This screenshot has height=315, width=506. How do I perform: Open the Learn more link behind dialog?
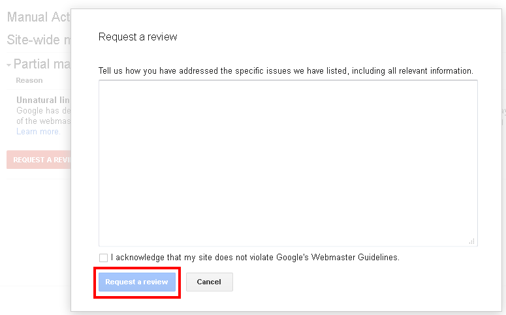click(38, 132)
